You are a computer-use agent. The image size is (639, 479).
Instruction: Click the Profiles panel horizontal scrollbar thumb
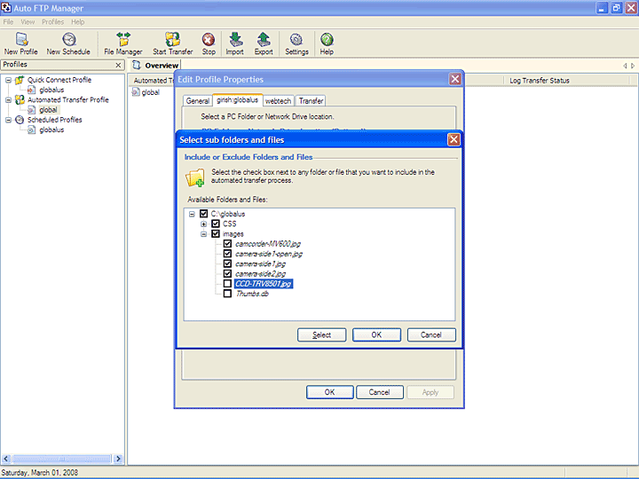[x=61, y=459]
